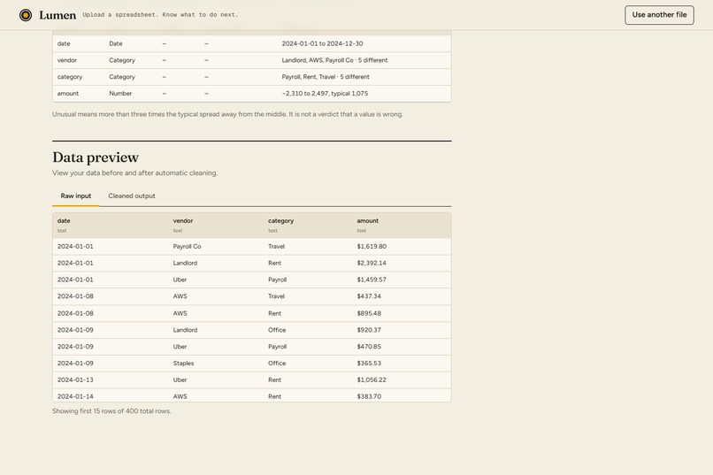Viewport: 713px width, 475px height.
Task: Click Landlord in the $2,392.14 row
Action: pyautogui.click(x=185, y=264)
